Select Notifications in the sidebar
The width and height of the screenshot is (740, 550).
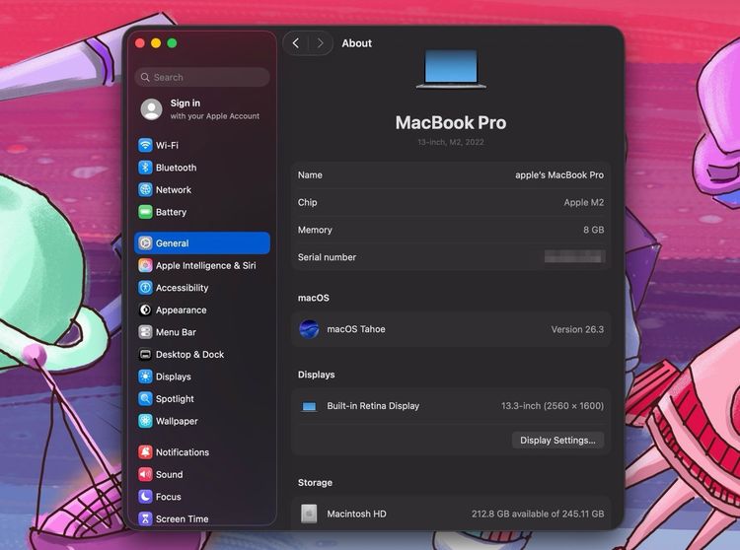point(202,452)
